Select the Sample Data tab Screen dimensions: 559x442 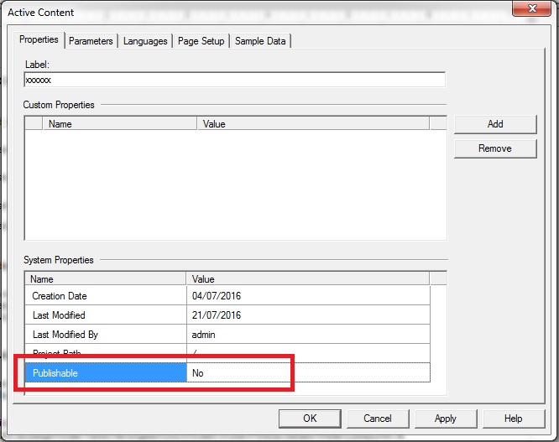(260, 41)
